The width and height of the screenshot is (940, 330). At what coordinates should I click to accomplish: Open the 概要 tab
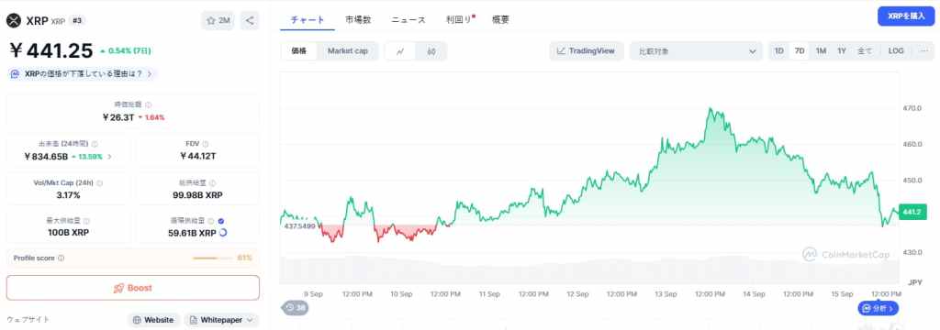pos(500,20)
